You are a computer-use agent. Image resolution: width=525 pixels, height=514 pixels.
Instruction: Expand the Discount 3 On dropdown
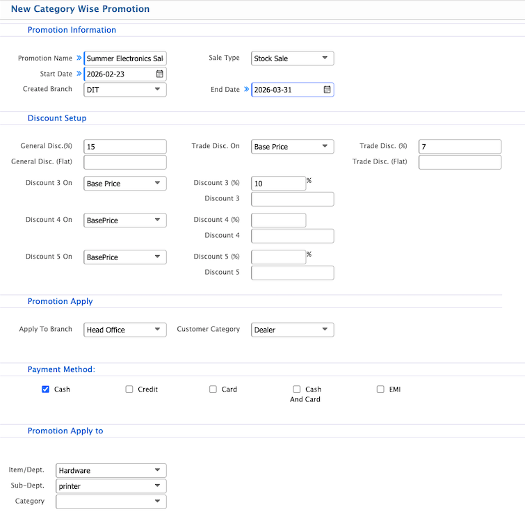click(x=124, y=184)
